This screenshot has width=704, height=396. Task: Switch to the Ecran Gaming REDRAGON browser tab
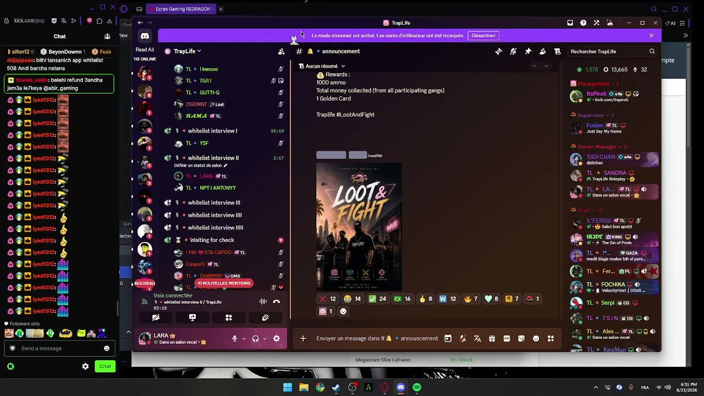pyautogui.click(x=180, y=9)
